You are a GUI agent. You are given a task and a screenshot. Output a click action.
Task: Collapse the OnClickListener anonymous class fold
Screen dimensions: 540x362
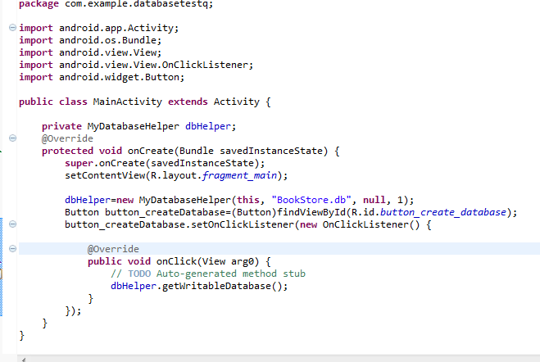[x=12, y=224]
